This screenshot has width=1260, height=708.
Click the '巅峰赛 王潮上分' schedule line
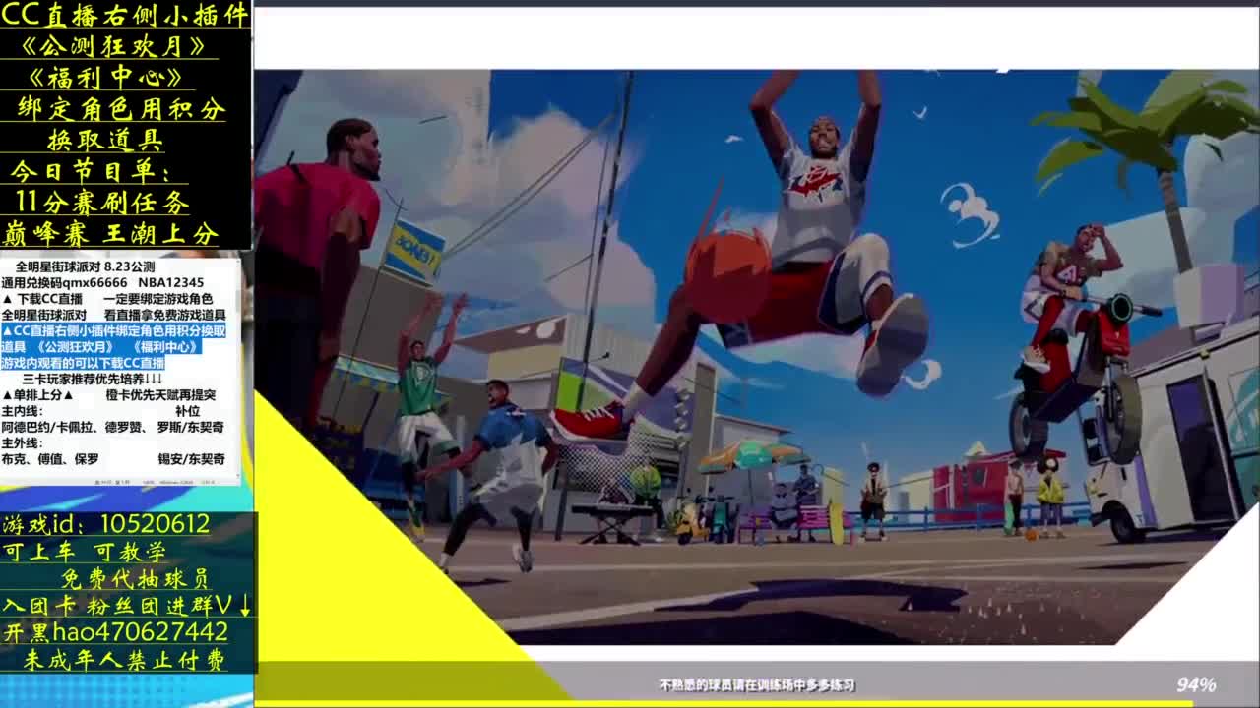[110, 234]
